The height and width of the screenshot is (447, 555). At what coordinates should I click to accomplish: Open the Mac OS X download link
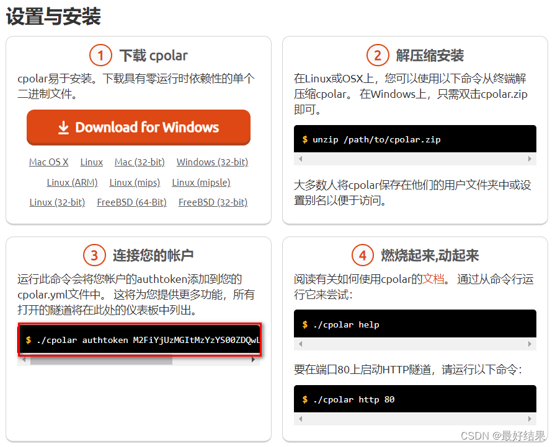click(x=49, y=162)
